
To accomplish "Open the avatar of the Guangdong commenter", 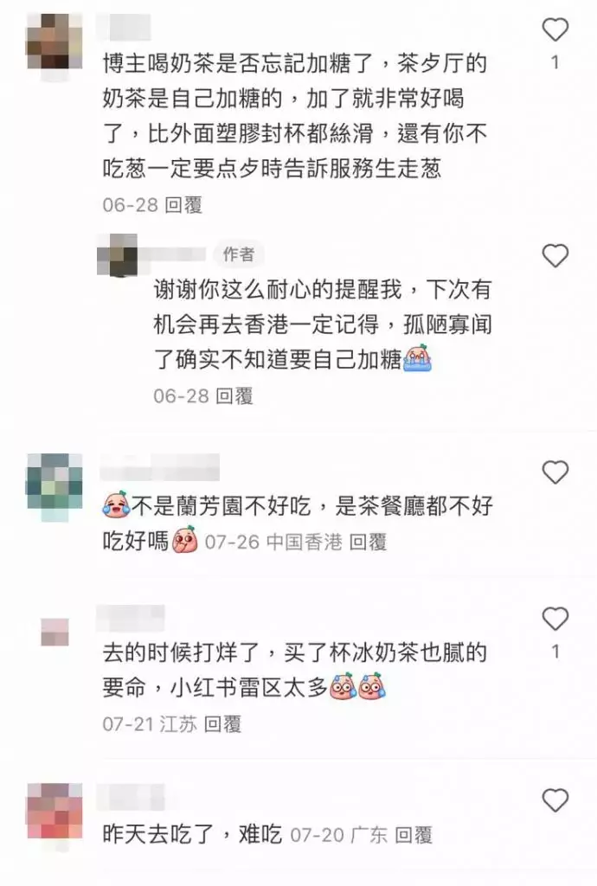I will [55, 812].
